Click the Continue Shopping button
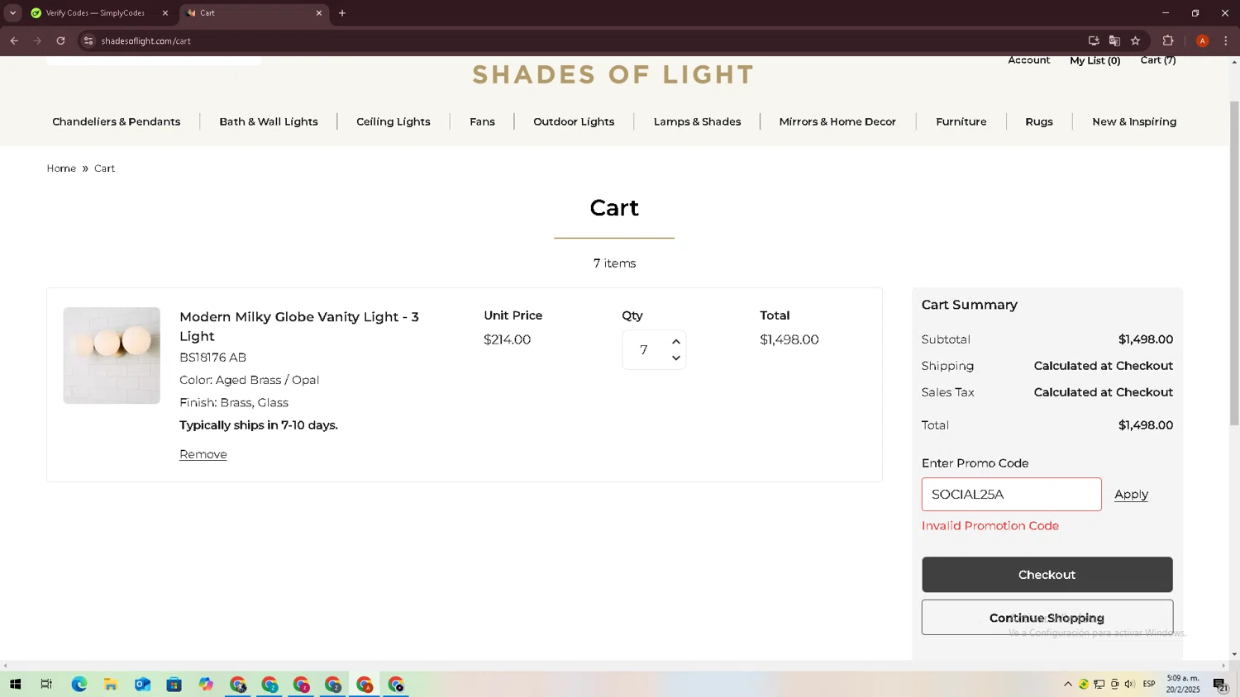Screen dimensions: 1240x697 [x=1047, y=618]
